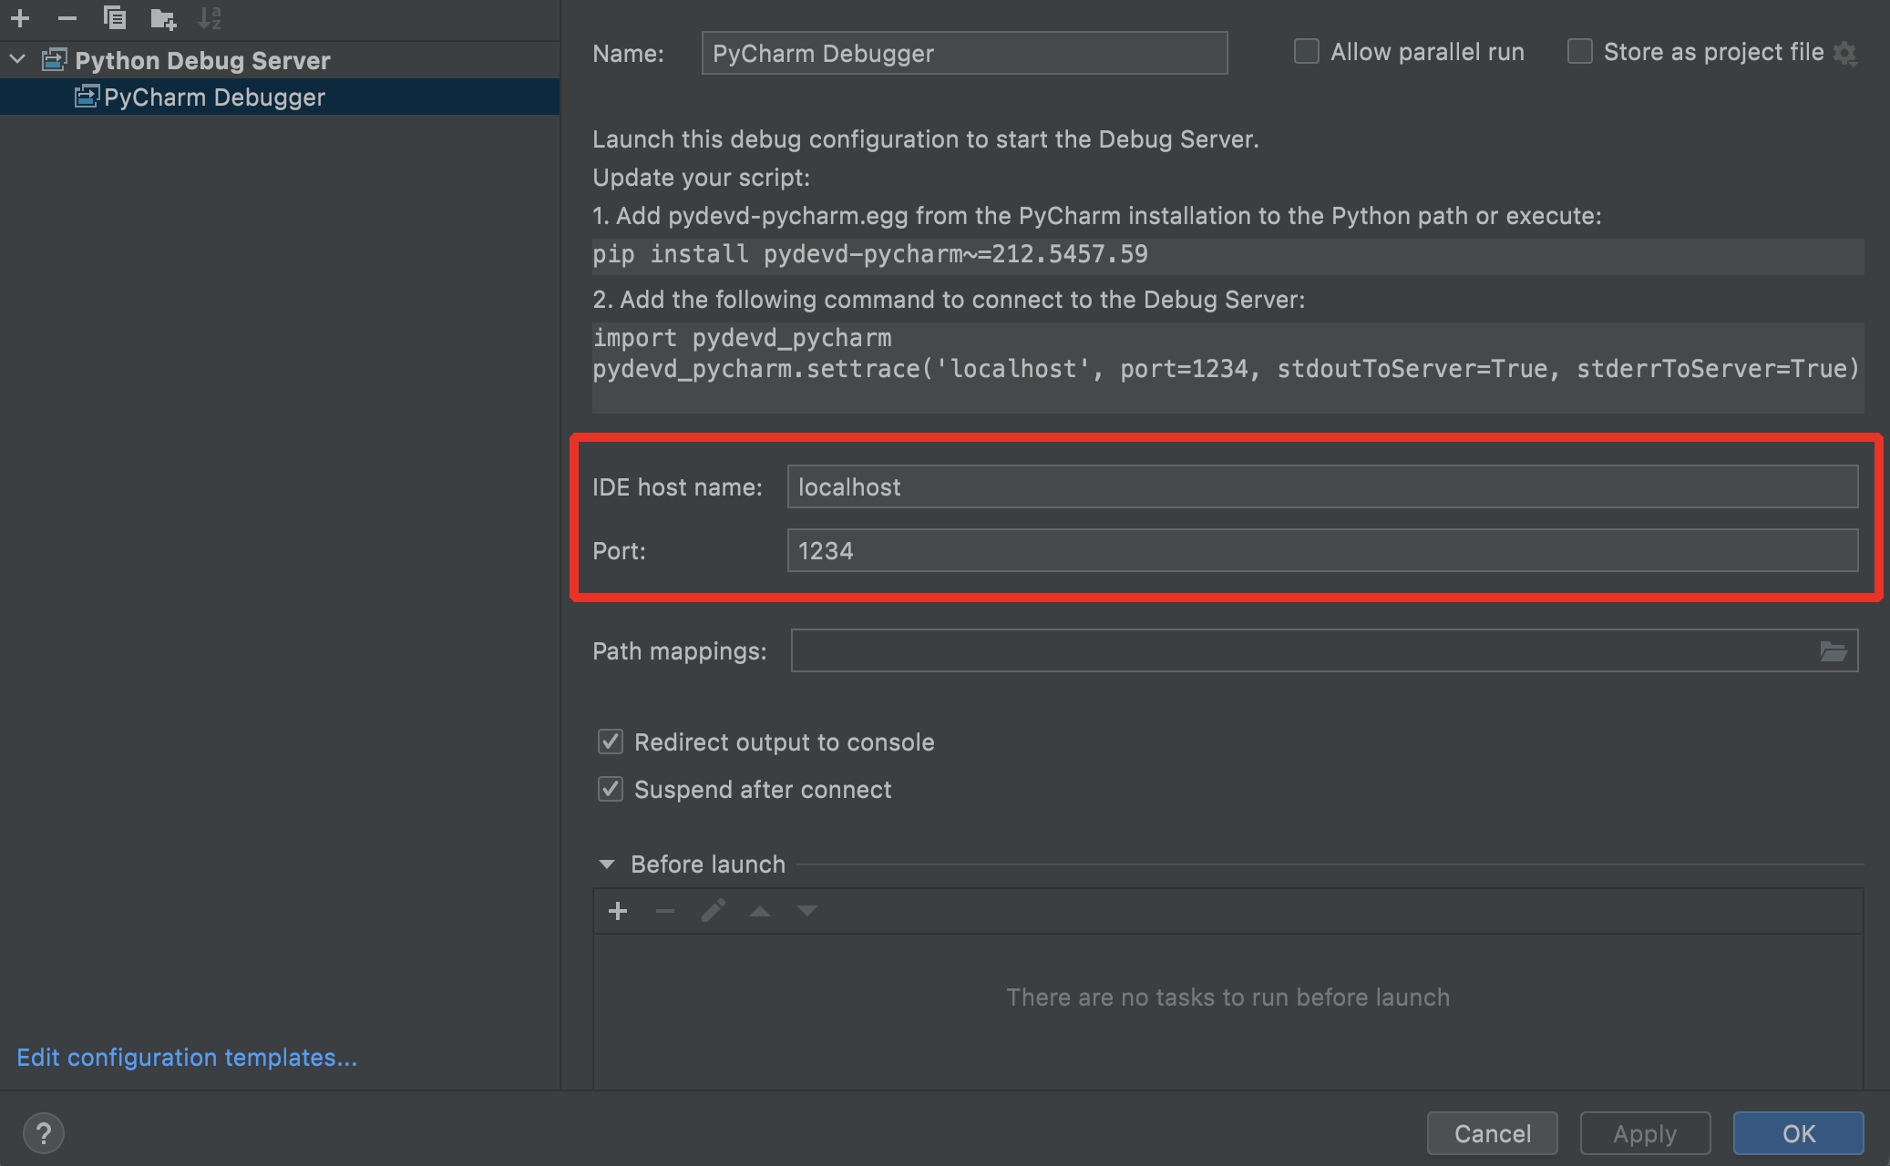Click the gear icon beside Store as project file

[x=1846, y=54]
